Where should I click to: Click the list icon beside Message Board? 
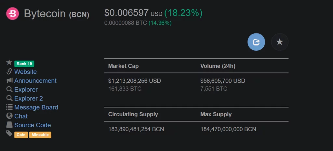click(x=9, y=107)
